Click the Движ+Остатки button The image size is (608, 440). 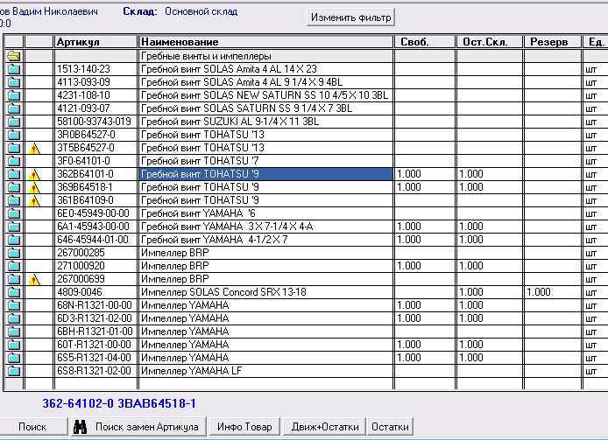324,427
